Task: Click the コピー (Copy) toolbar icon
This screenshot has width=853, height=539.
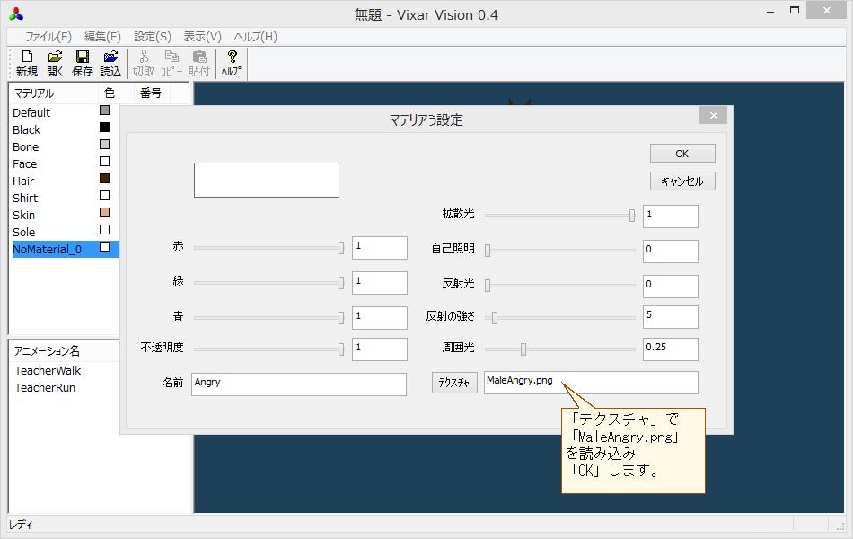Action: (171, 57)
